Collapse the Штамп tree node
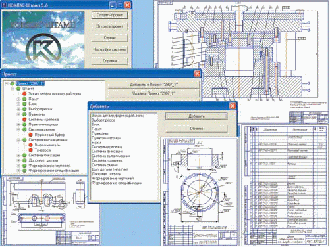 pos(13,89)
